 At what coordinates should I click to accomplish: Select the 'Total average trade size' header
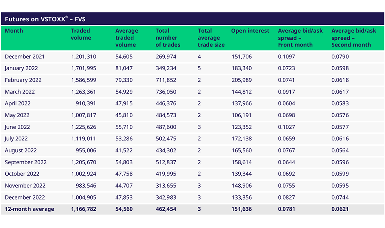pyautogui.click(x=211, y=37)
